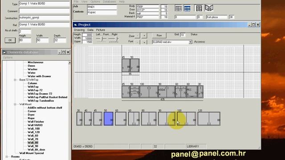Screen dimensions: 285x160
Task: Select the 100 wide library cabinet
Action: tap(187, 119)
